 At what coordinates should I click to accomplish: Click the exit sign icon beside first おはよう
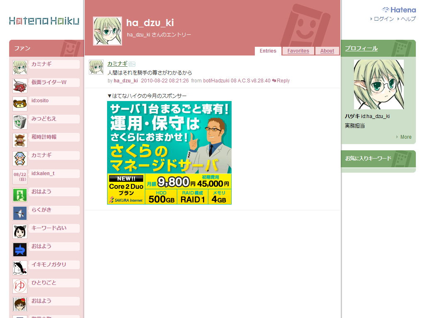[x=20, y=195]
